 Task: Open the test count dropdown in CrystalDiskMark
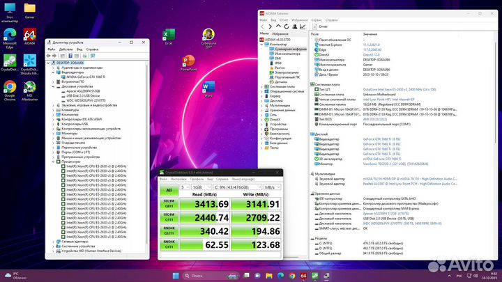tap(185, 187)
